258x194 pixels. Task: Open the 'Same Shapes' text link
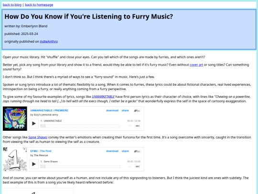pyautogui.click(x=38, y=137)
